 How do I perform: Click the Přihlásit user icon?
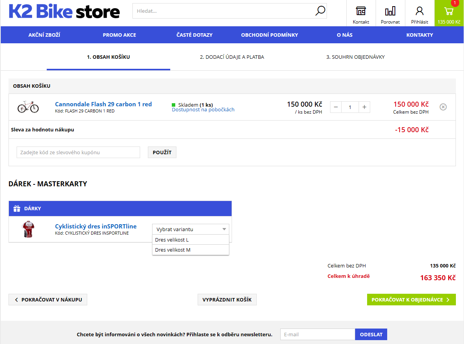click(420, 11)
